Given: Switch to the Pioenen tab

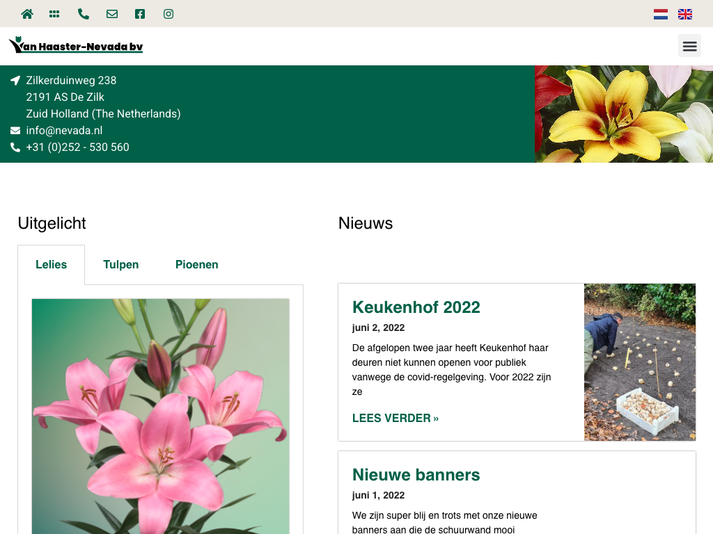Looking at the screenshot, I should tap(197, 265).
